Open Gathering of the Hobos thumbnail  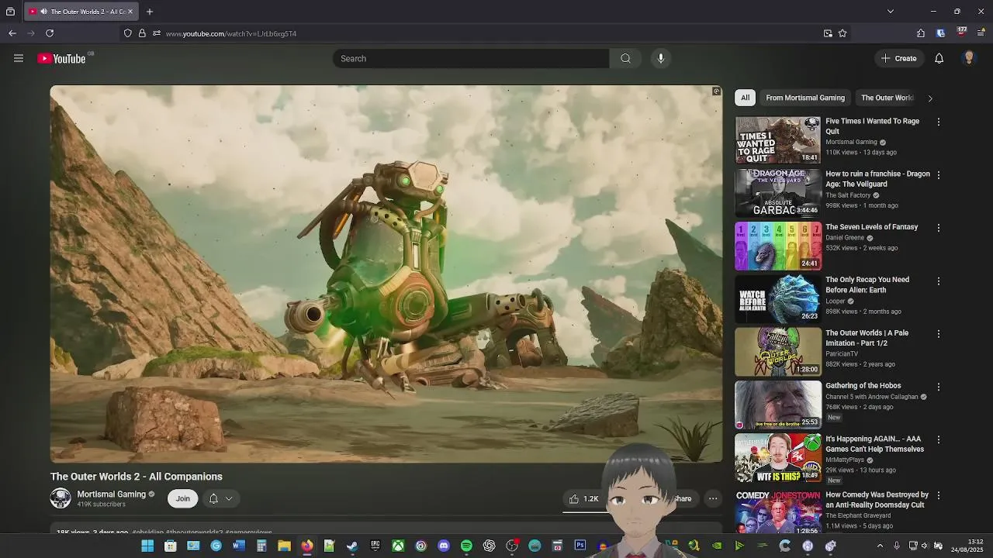777,405
